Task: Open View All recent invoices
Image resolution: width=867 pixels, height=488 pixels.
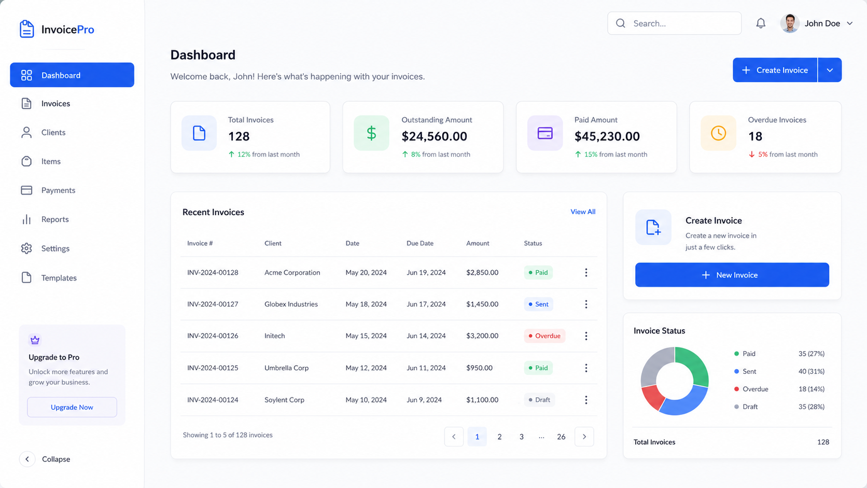Action: coord(583,212)
